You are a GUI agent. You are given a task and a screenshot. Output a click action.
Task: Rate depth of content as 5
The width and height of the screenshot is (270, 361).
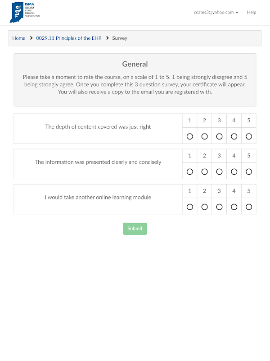click(249, 136)
